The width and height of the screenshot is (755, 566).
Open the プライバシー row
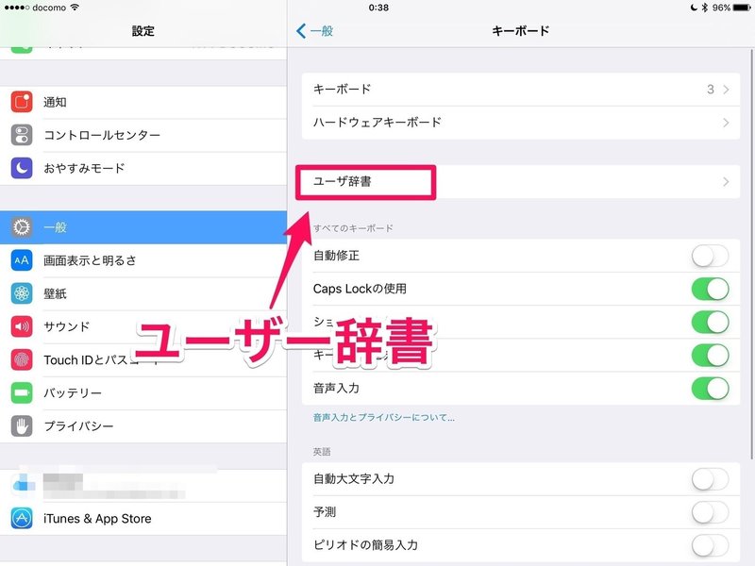[x=143, y=426]
